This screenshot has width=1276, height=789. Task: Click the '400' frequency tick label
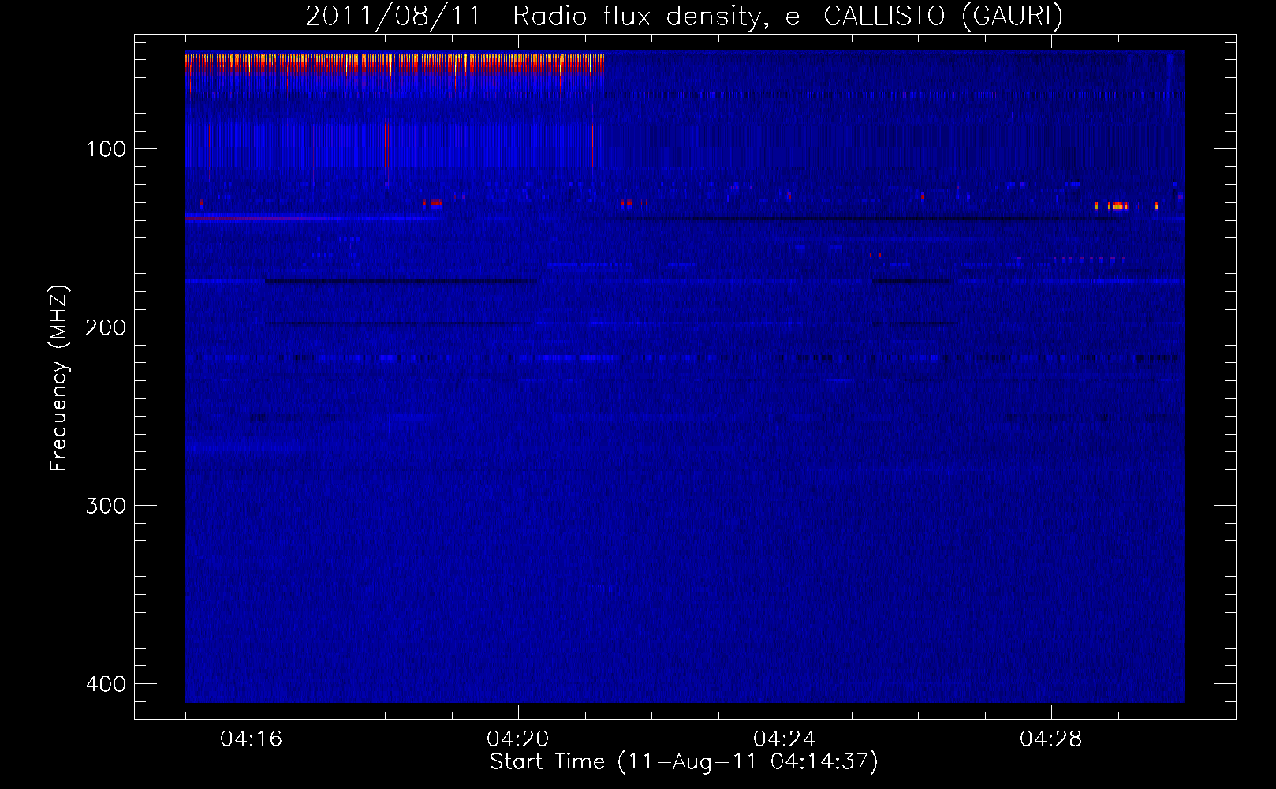click(x=106, y=684)
